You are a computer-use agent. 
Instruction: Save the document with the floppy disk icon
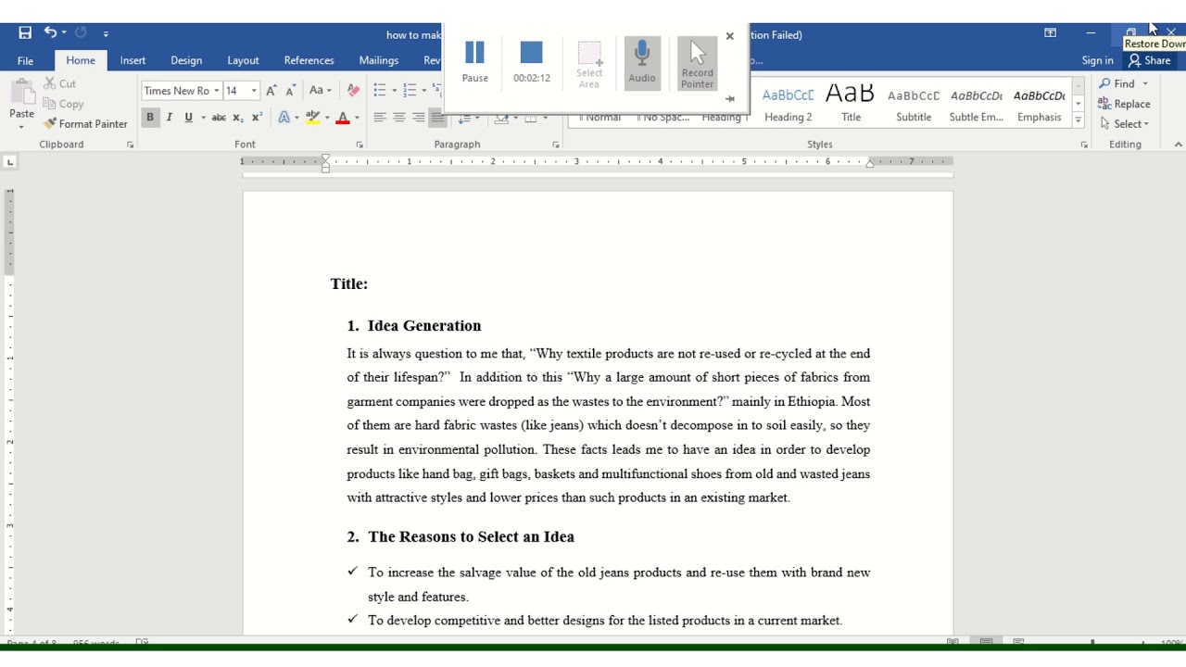[25, 32]
